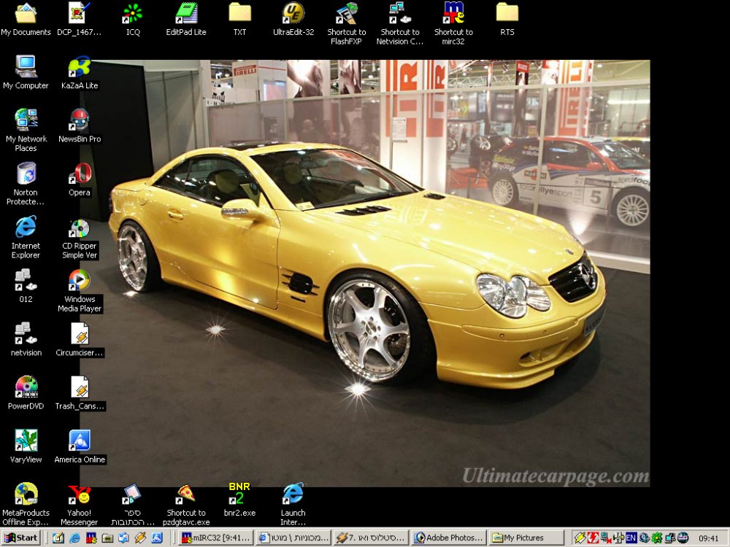The height and width of the screenshot is (547, 730).
Task: Click the round dark globe tray icon
Action: click(x=683, y=538)
